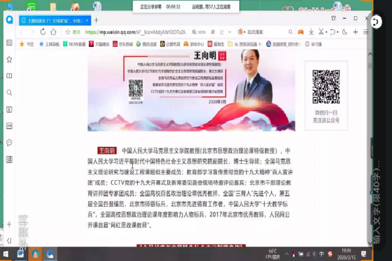The width and height of the screenshot is (392, 261).
Task: Click the Sogou S tray icon
Action: point(330,254)
